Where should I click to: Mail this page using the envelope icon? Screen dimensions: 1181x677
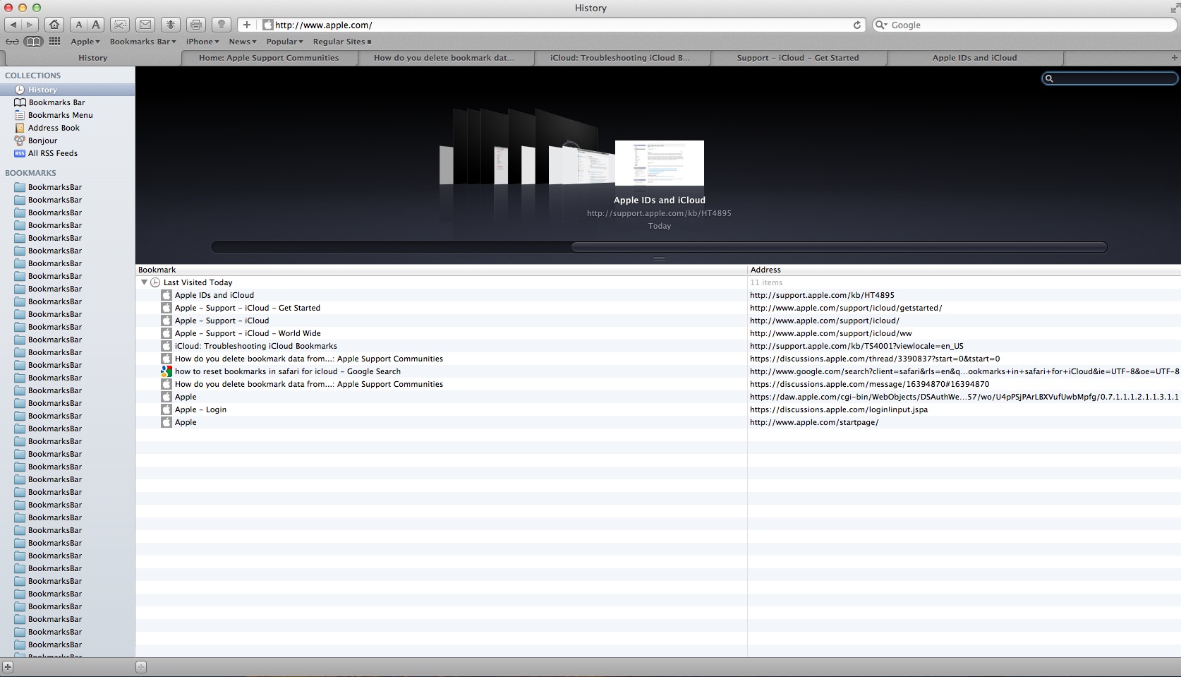(x=145, y=25)
